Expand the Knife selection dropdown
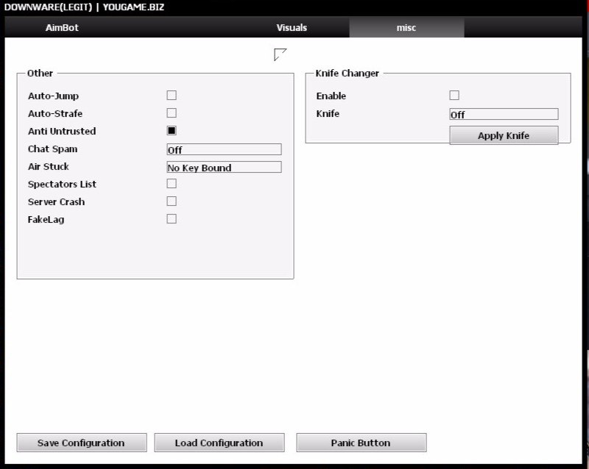 504,115
